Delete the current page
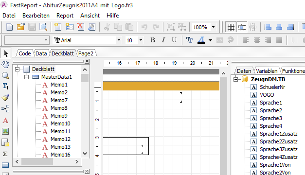The height and width of the screenshot is (175, 305). coord(81,27)
